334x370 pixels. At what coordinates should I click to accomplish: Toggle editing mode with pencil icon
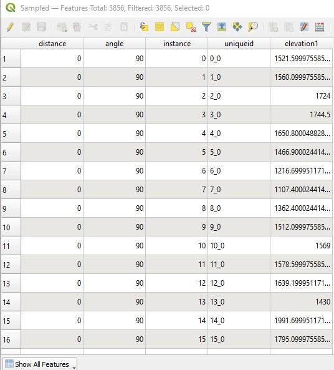tap(10, 27)
